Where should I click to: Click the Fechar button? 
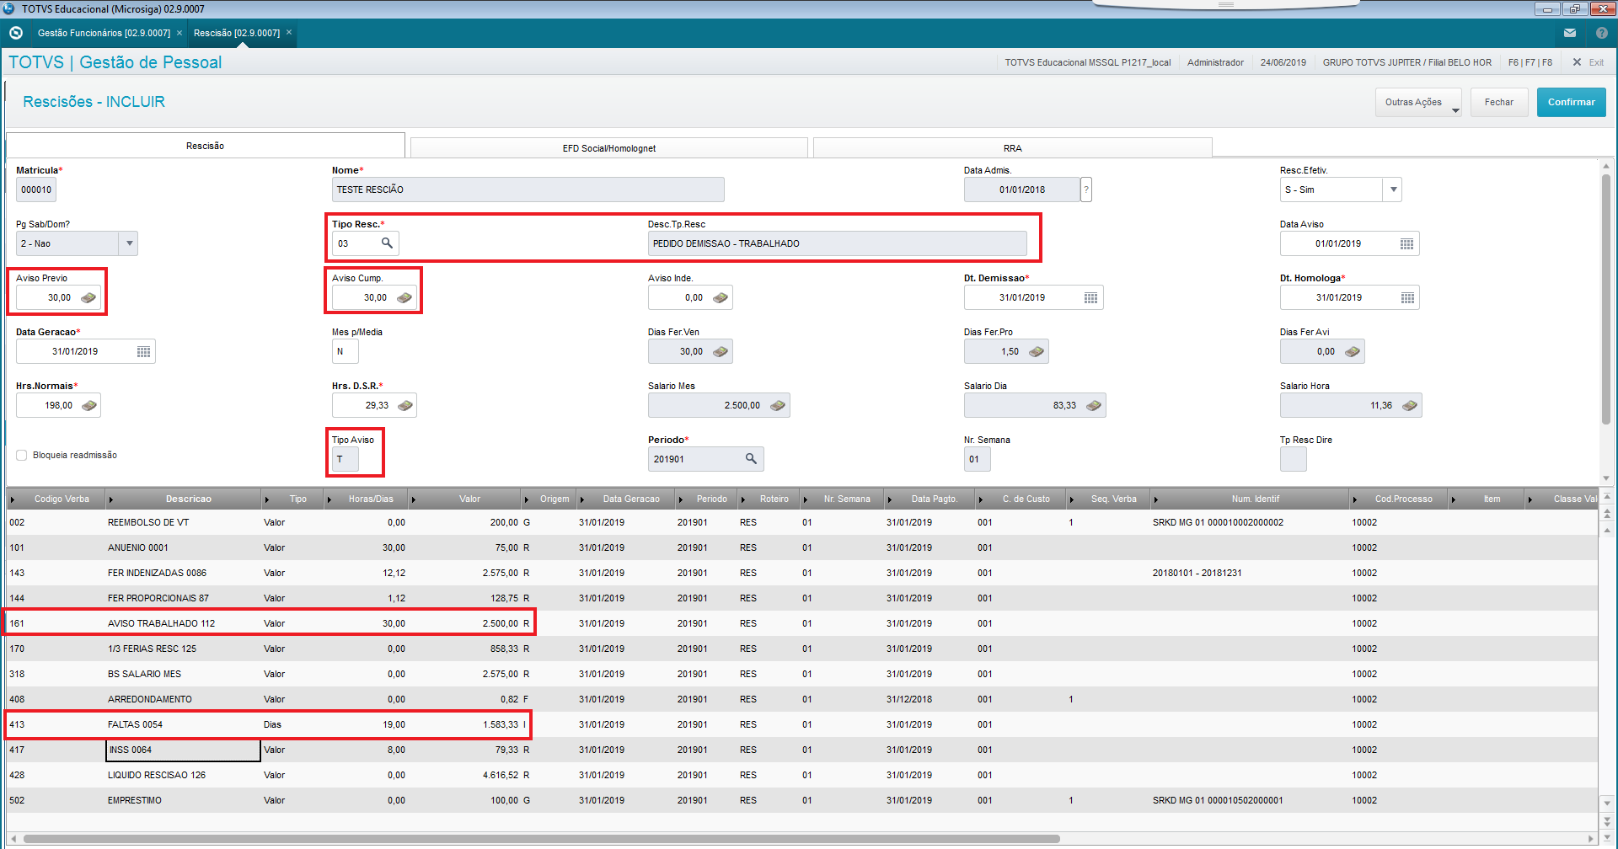1499,102
